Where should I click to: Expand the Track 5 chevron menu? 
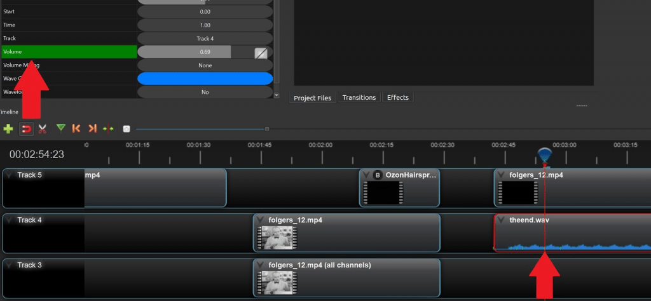[10, 175]
